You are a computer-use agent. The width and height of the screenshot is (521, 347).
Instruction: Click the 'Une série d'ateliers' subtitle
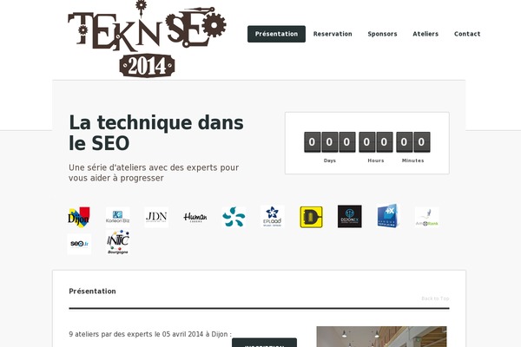coord(154,173)
